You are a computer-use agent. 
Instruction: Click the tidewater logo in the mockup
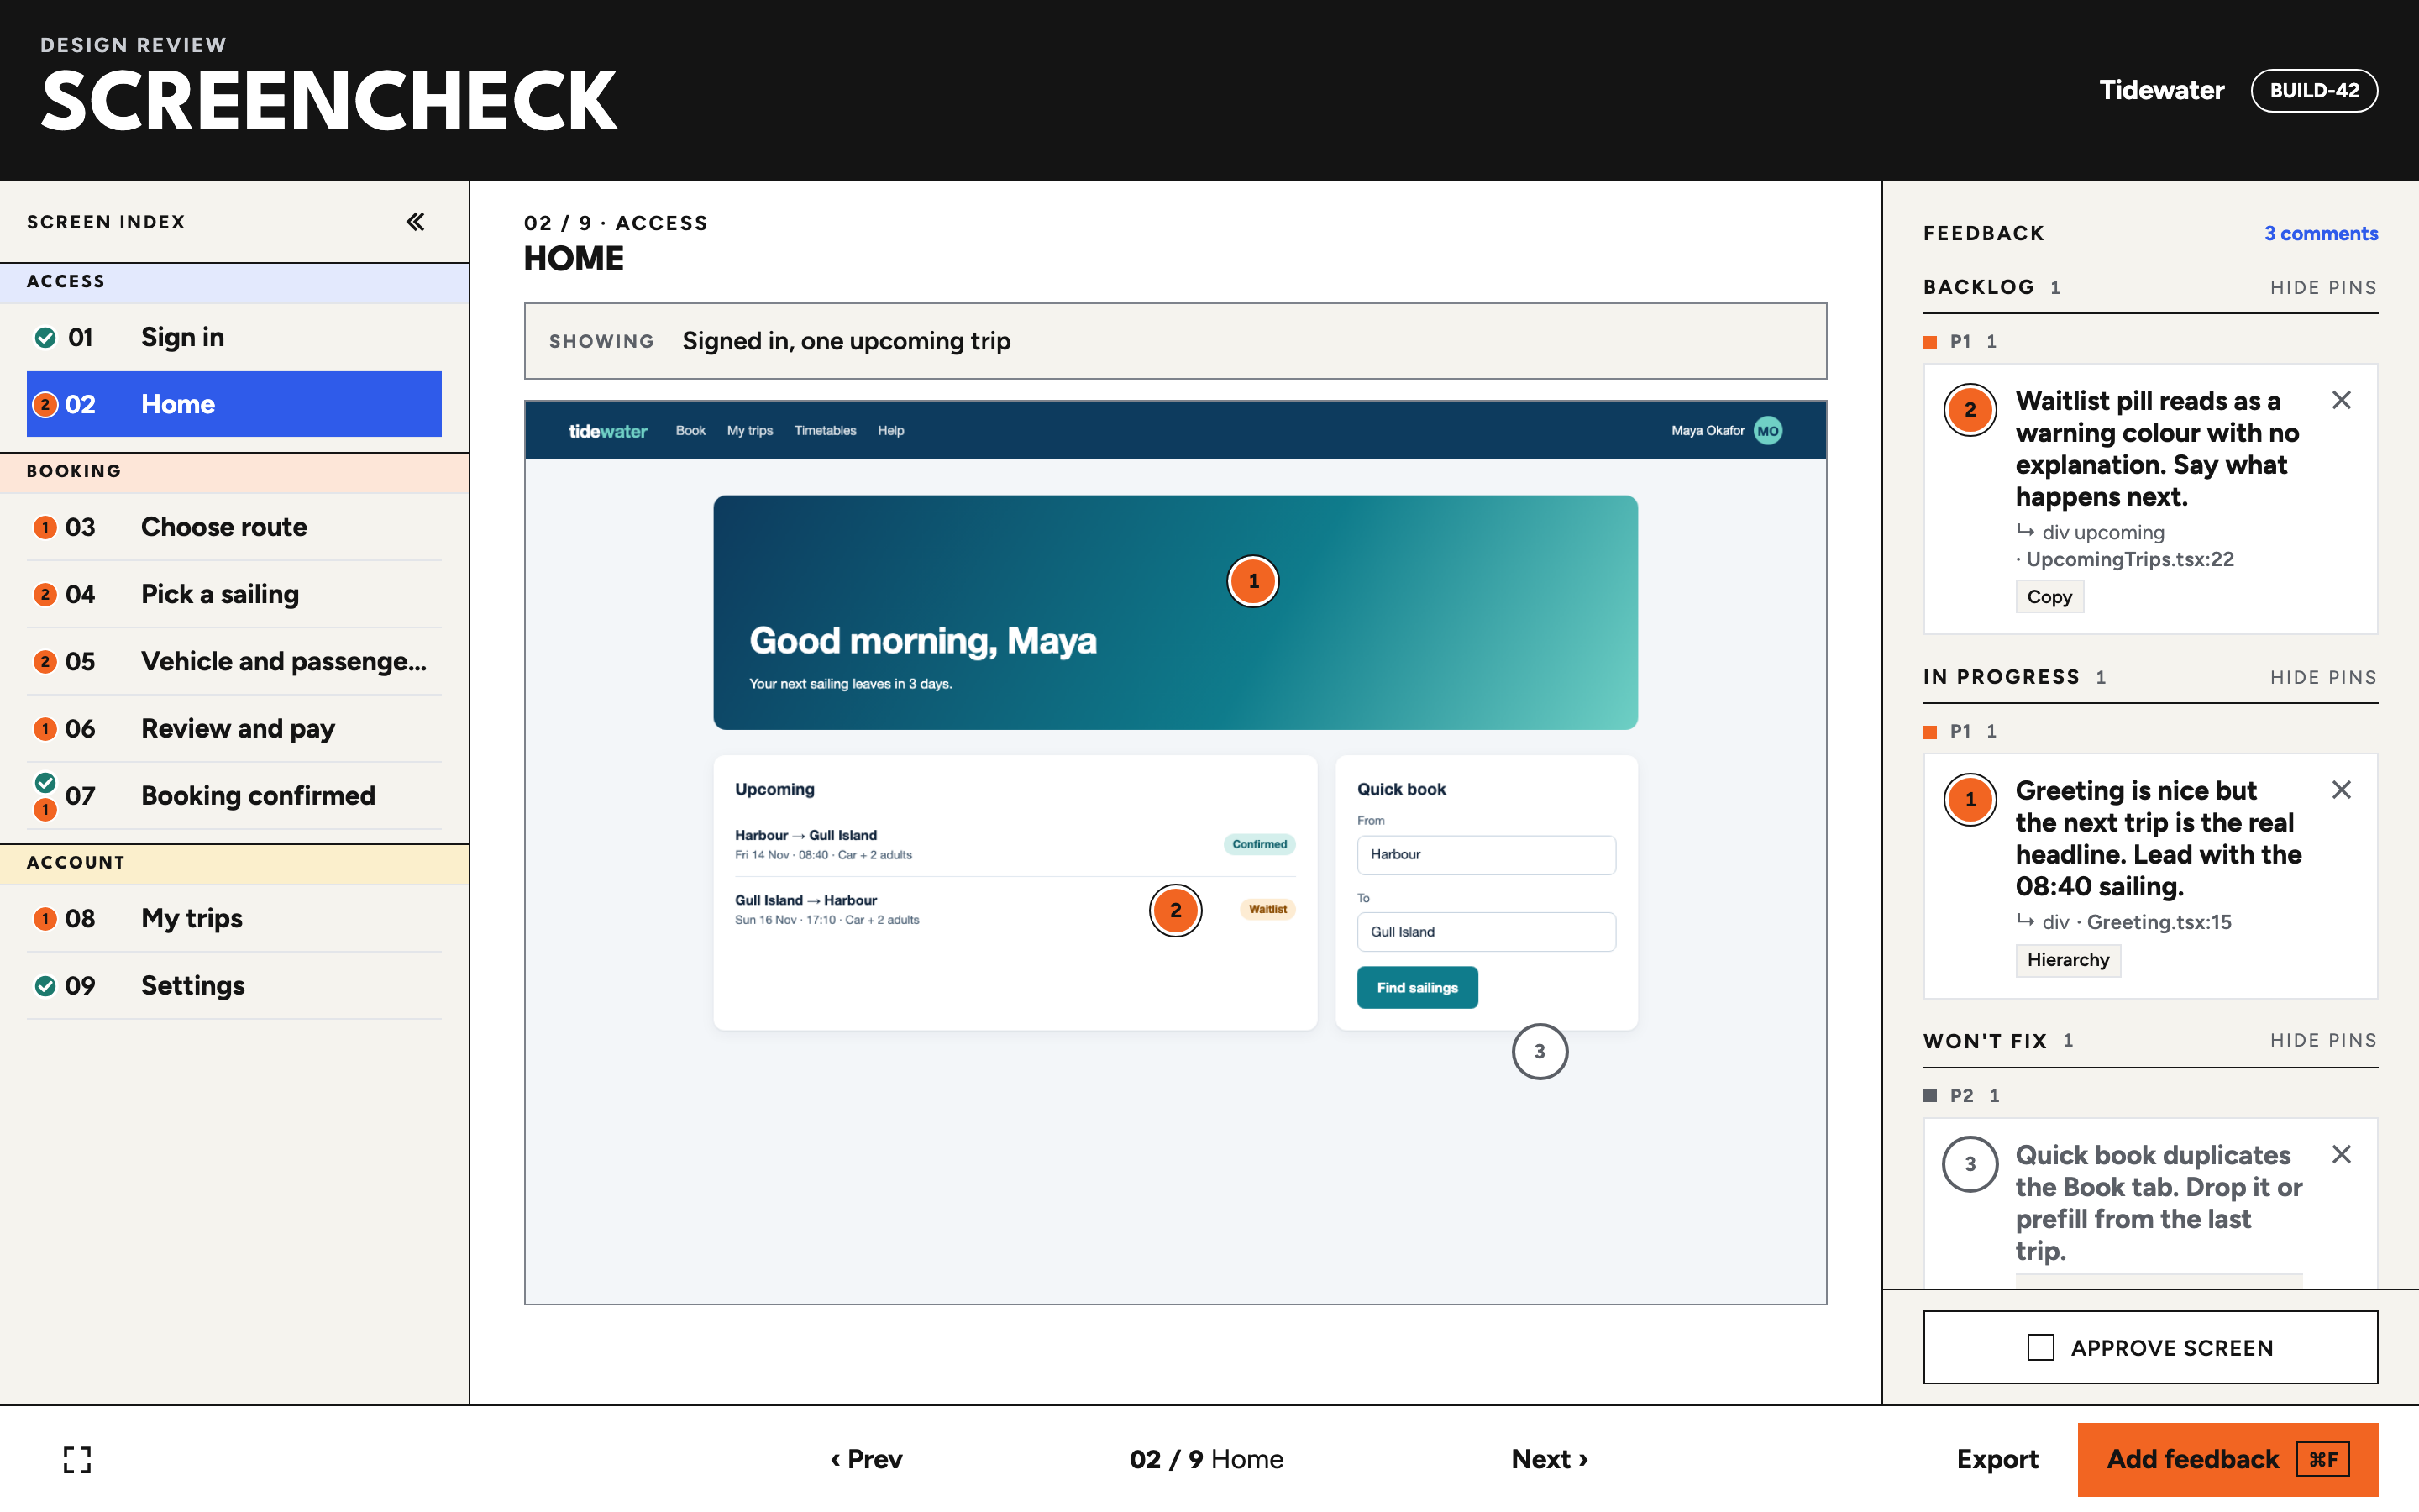coord(608,431)
